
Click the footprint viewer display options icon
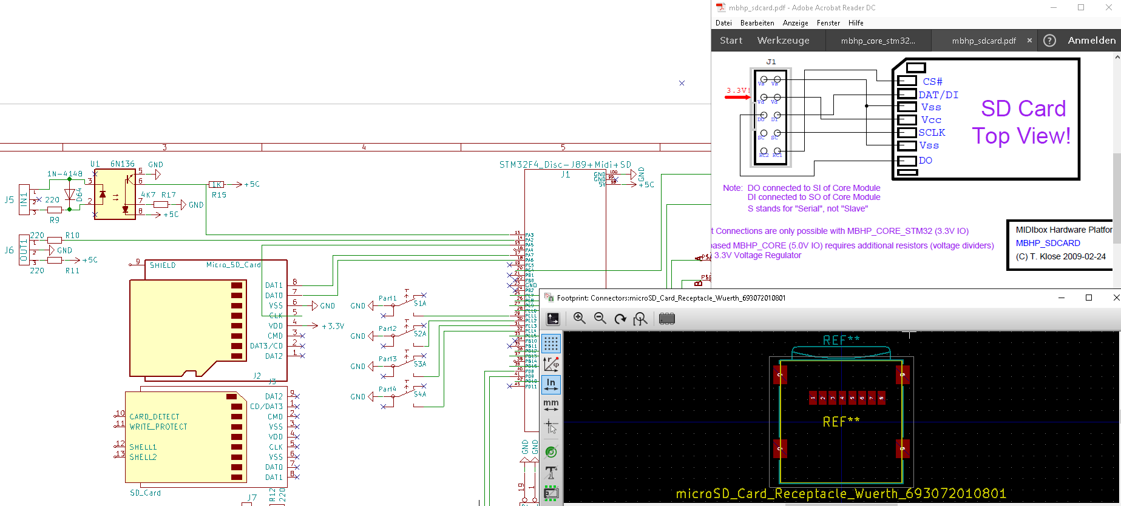click(553, 319)
